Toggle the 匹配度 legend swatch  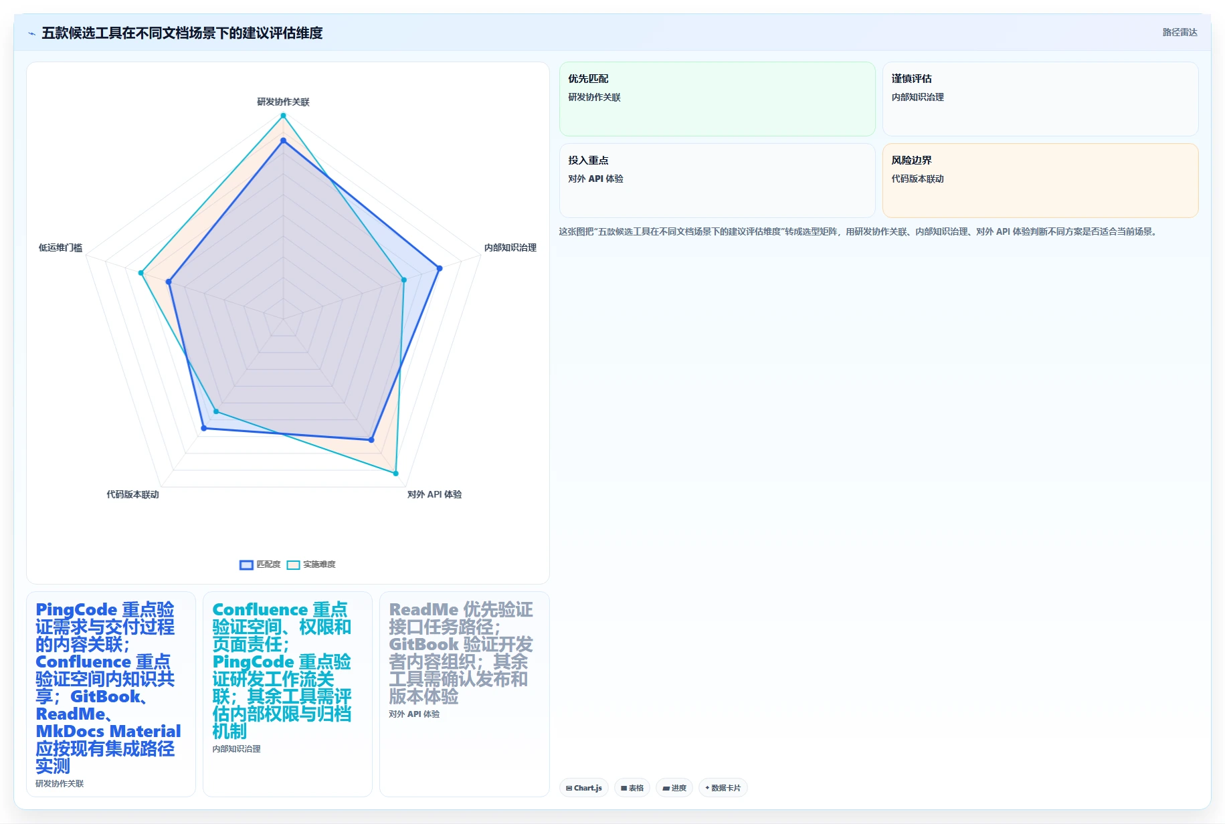(x=246, y=564)
